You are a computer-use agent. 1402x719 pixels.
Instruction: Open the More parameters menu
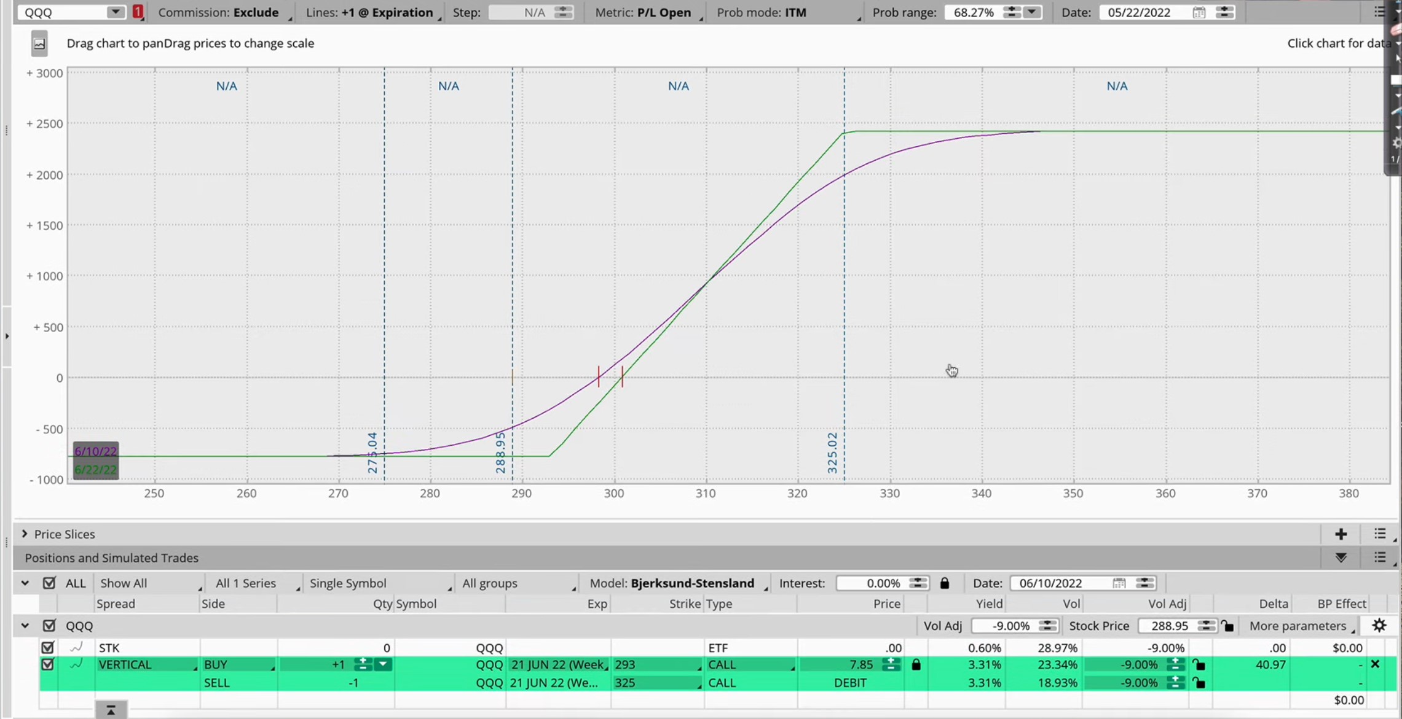1302,626
